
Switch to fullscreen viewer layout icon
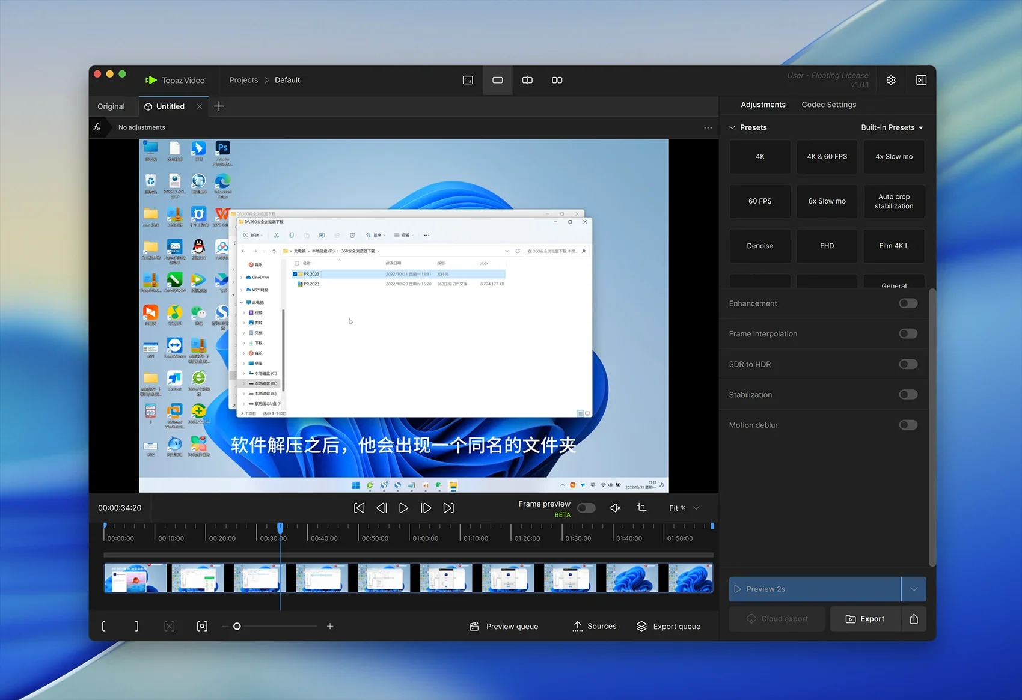pos(468,80)
